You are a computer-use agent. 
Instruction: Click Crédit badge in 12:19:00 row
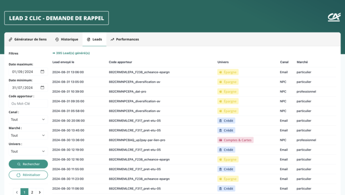(x=226, y=150)
